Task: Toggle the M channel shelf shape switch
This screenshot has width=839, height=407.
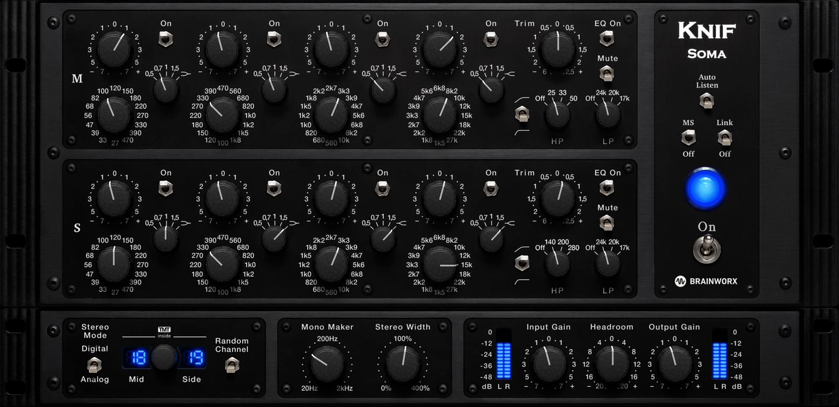Action: pyautogui.click(x=522, y=114)
